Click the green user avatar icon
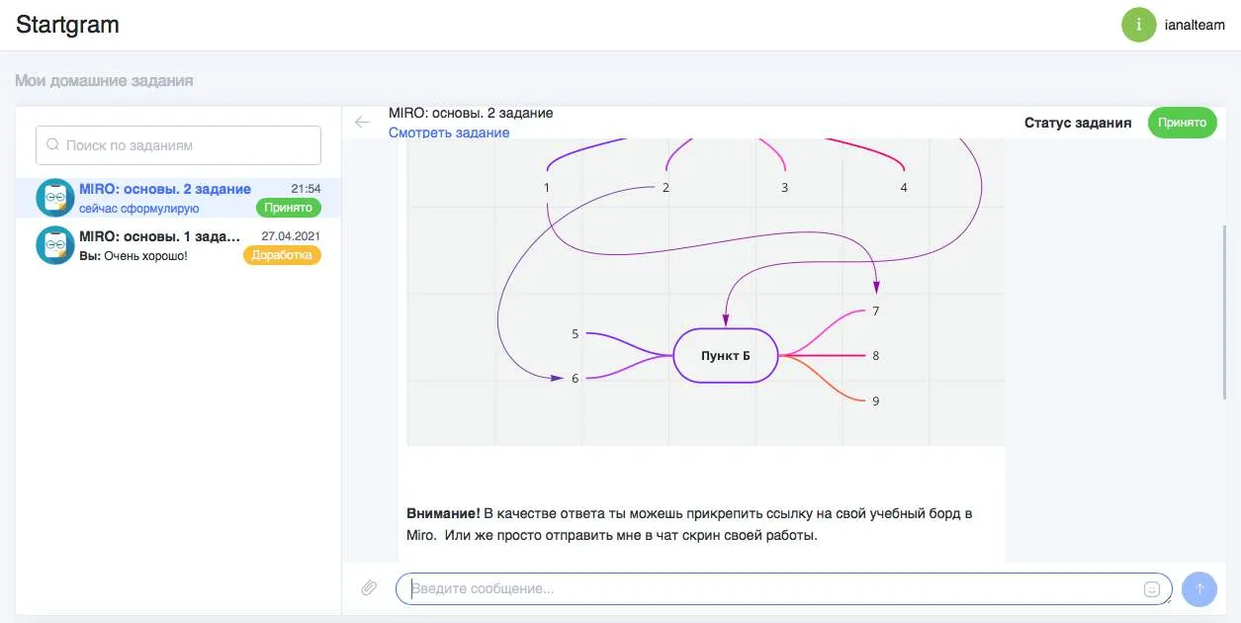Screen dimensions: 1241x623 1139,25
